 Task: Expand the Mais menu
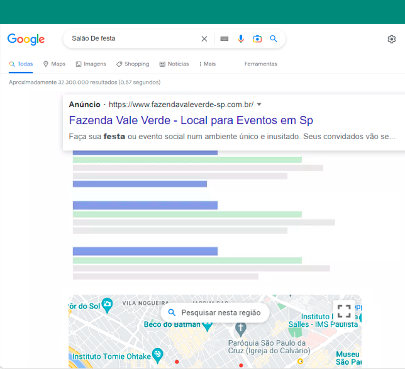208,64
